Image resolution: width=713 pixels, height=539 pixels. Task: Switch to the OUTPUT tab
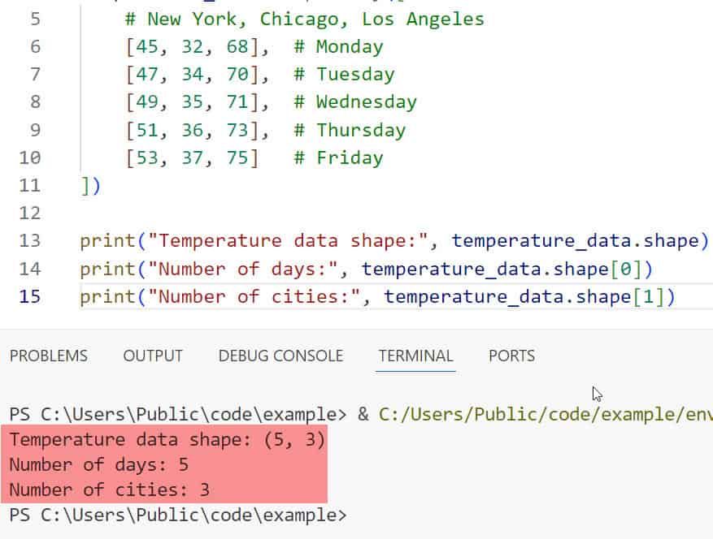153,356
